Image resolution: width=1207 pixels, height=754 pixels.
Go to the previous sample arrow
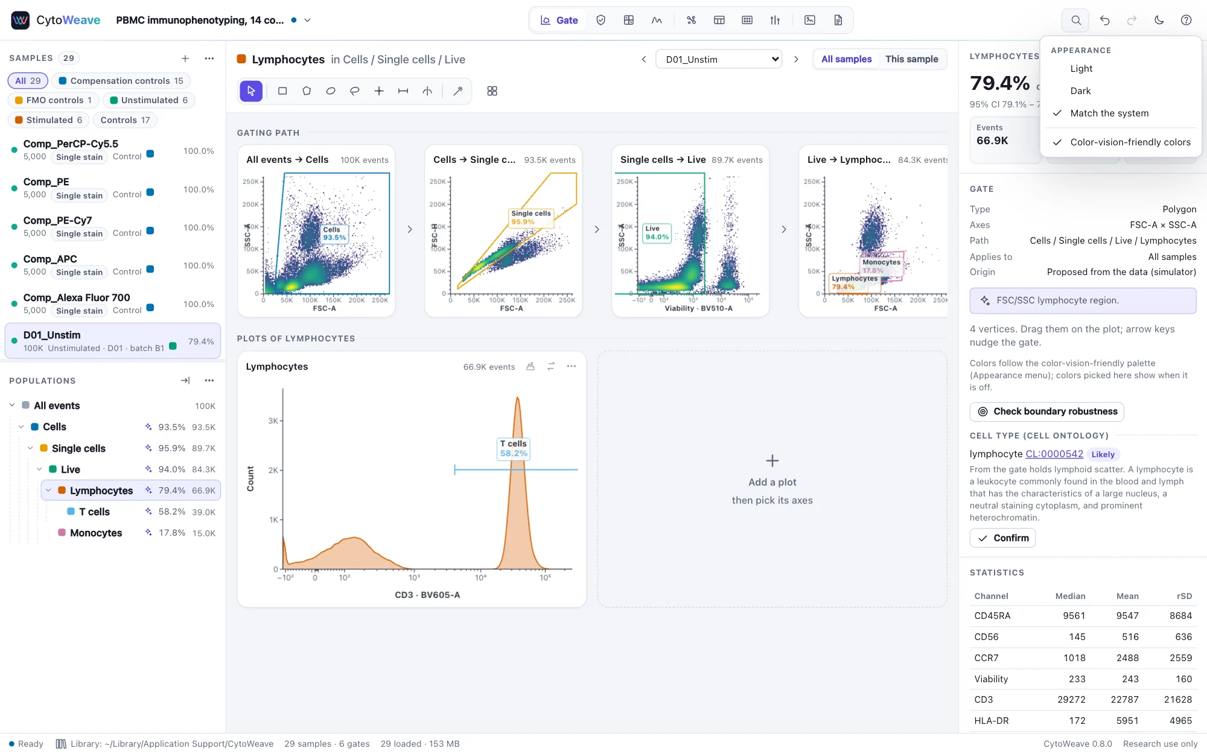(x=644, y=59)
